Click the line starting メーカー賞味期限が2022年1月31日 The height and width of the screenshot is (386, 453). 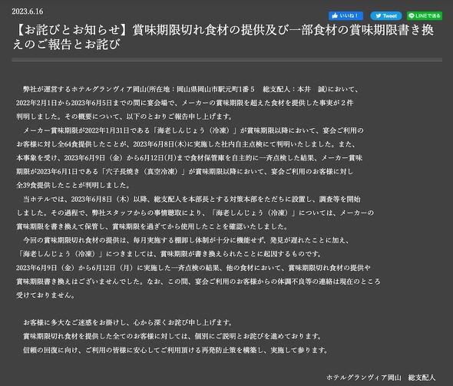[193, 130]
